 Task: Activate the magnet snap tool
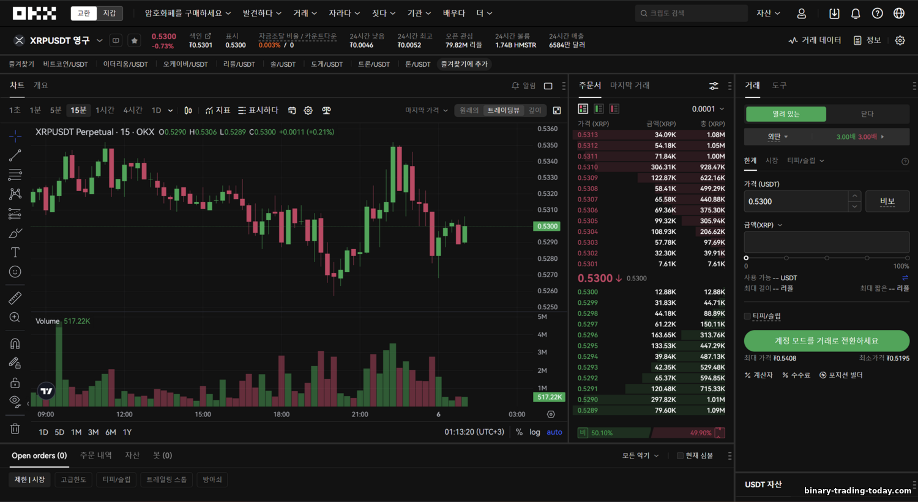pyautogui.click(x=15, y=343)
